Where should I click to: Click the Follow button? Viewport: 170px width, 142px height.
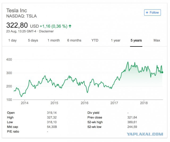152,12
